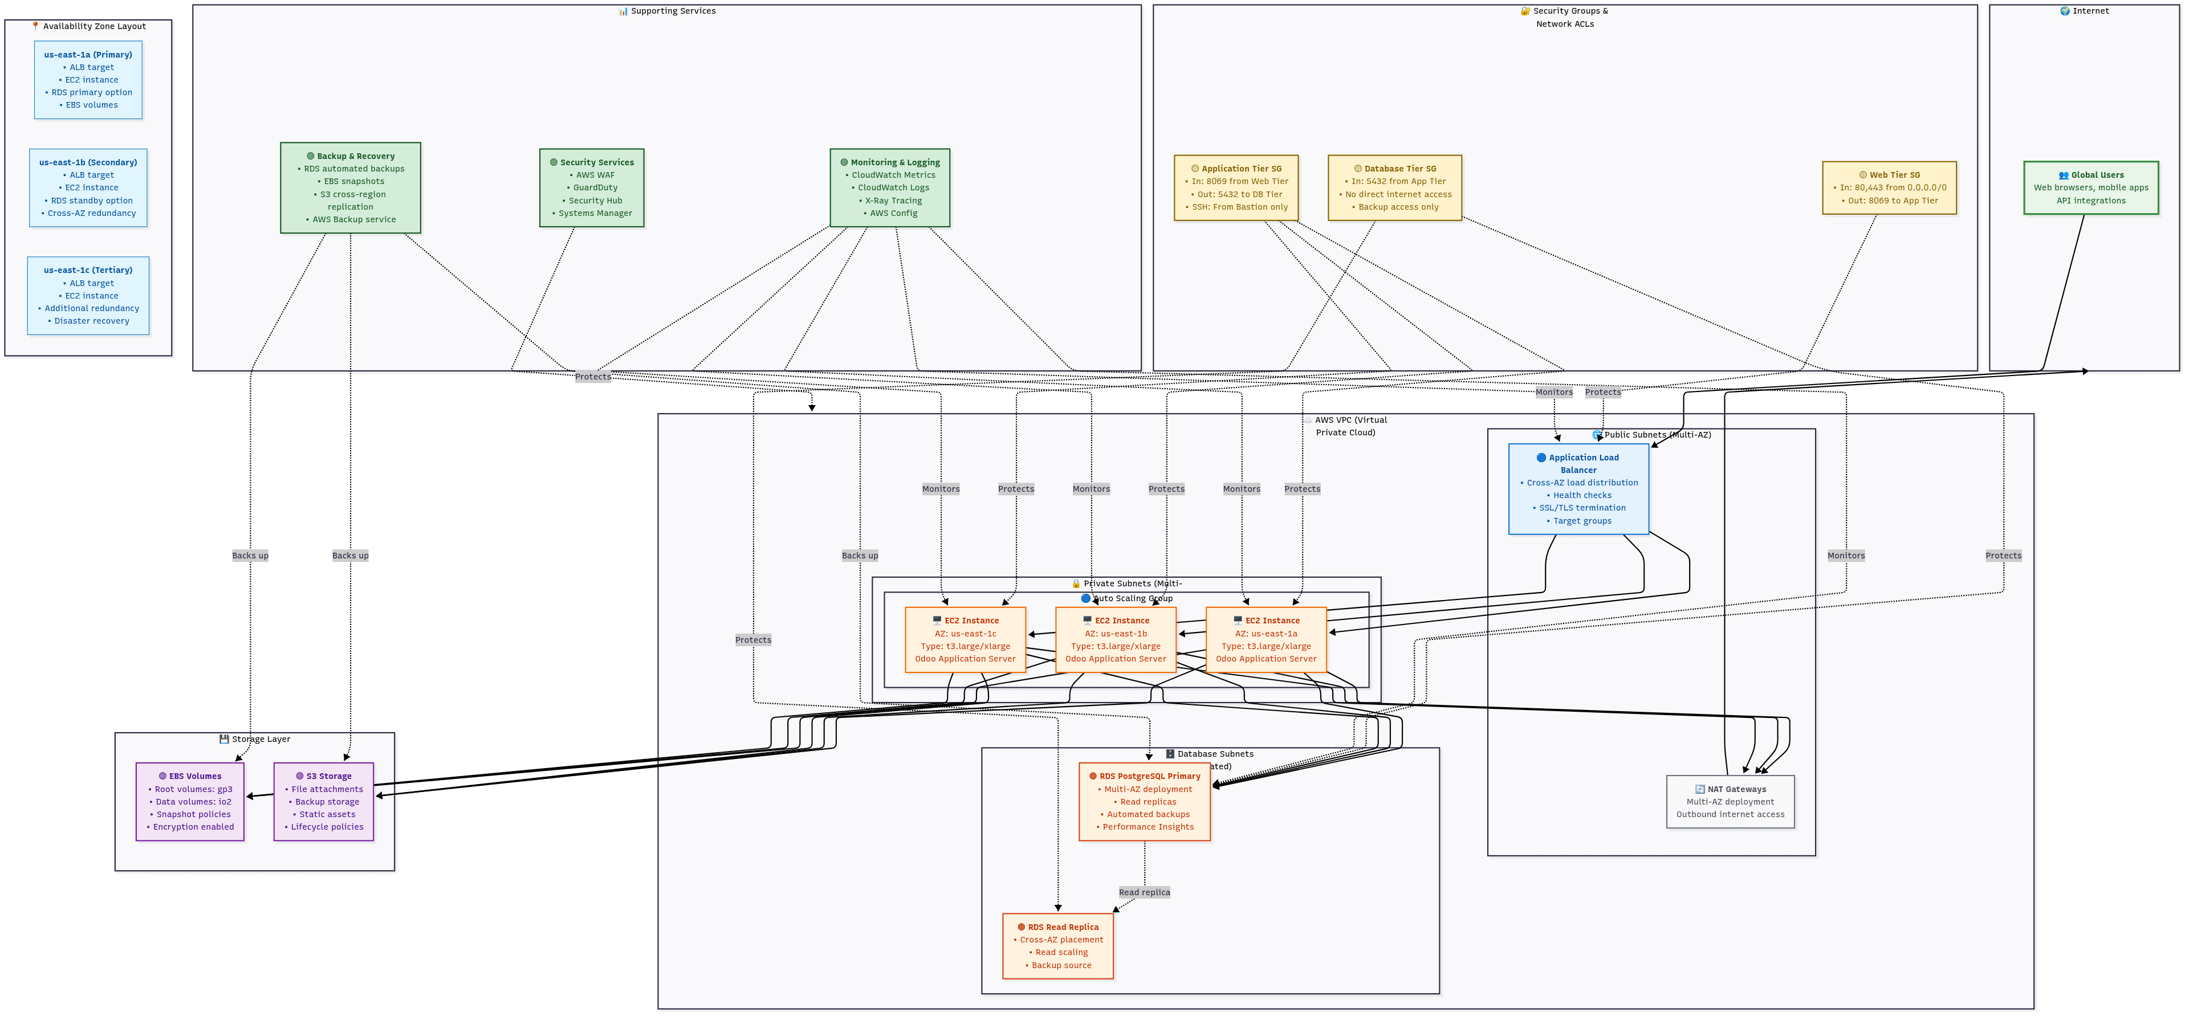Click the Application Tier SG node
Viewport: 2189px width, 1016px height.
1235,187
